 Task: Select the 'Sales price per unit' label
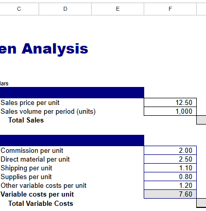pyautogui.click(x=30, y=103)
